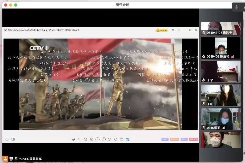
Task: Select participant video 051941105 鞠韩宁
Action: click(221, 29)
